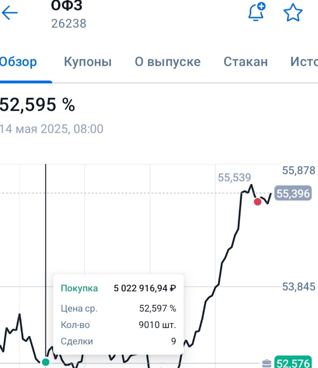
Task: Tap the 14 мая 2025, 08:00 date label
Action: (x=52, y=129)
